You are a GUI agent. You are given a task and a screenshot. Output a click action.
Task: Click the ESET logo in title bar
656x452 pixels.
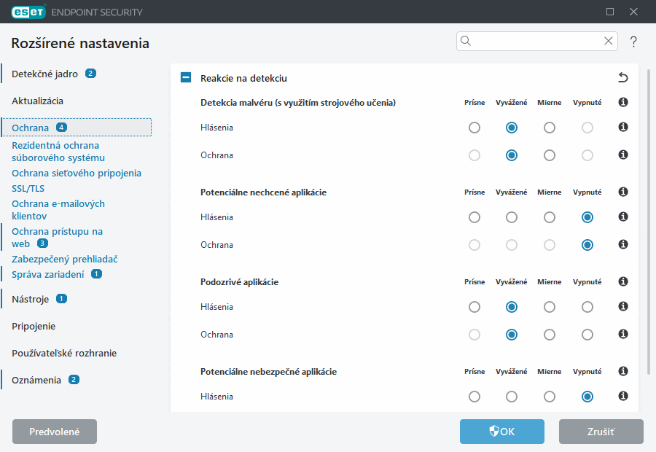point(28,12)
